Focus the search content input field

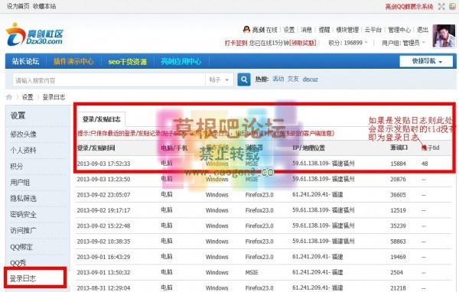tap(109, 79)
